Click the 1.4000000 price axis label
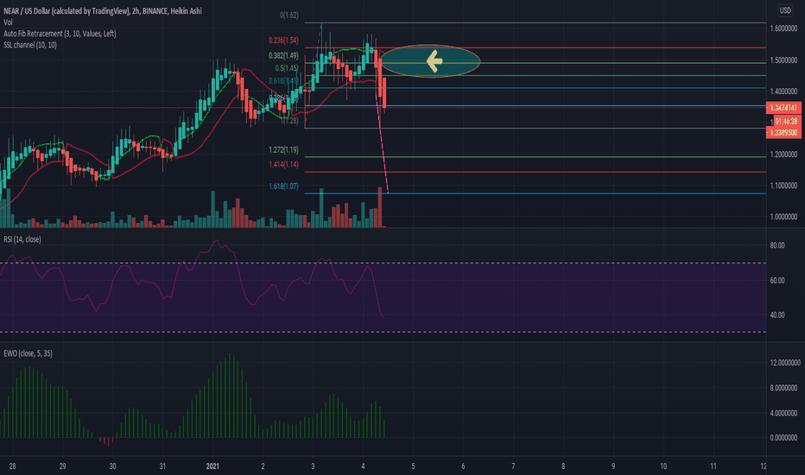805x475 pixels. coord(783,92)
